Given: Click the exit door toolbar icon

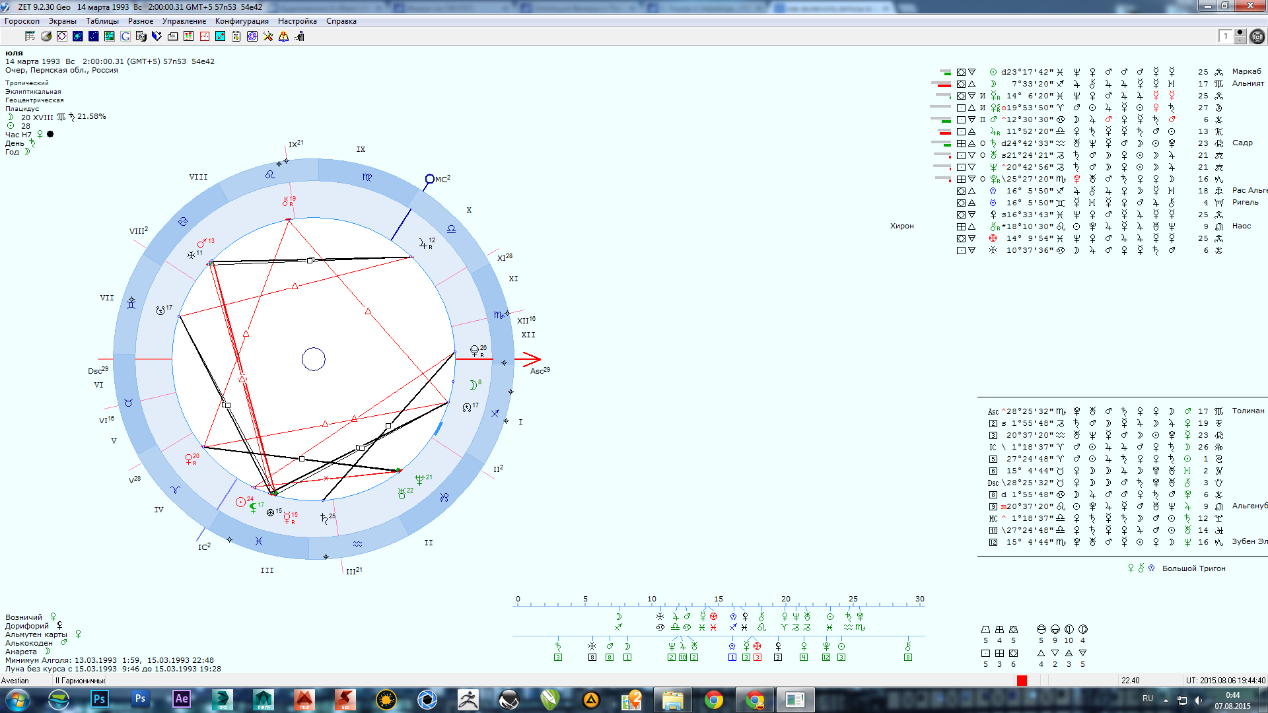Looking at the screenshot, I should pos(300,36).
